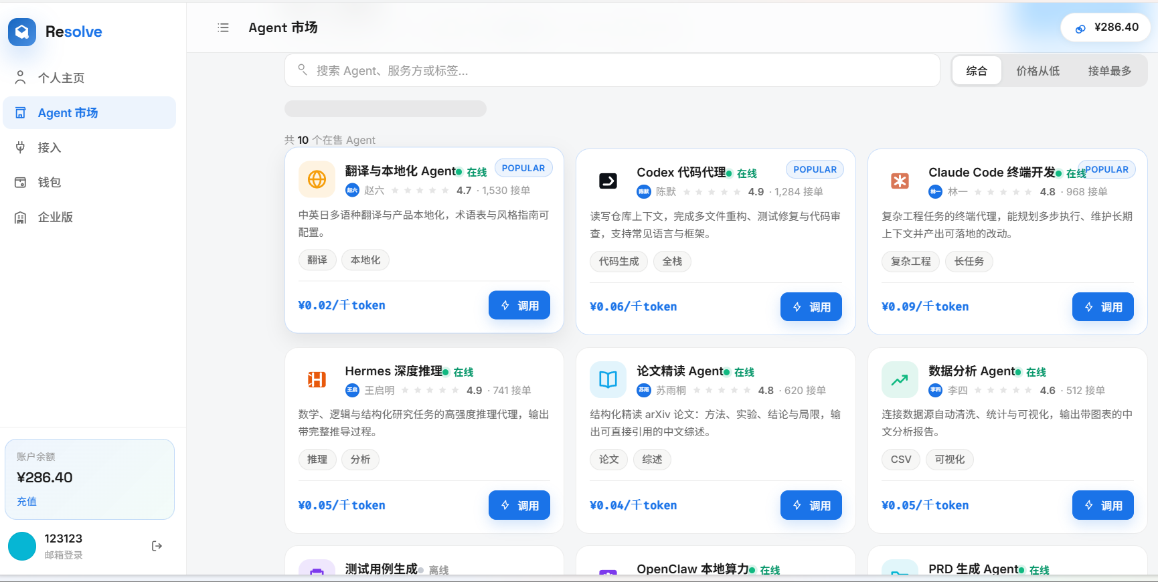1158x582 pixels.
Task: Click the 测试用例生成 purple agent icon
Action: tap(317, 568)
